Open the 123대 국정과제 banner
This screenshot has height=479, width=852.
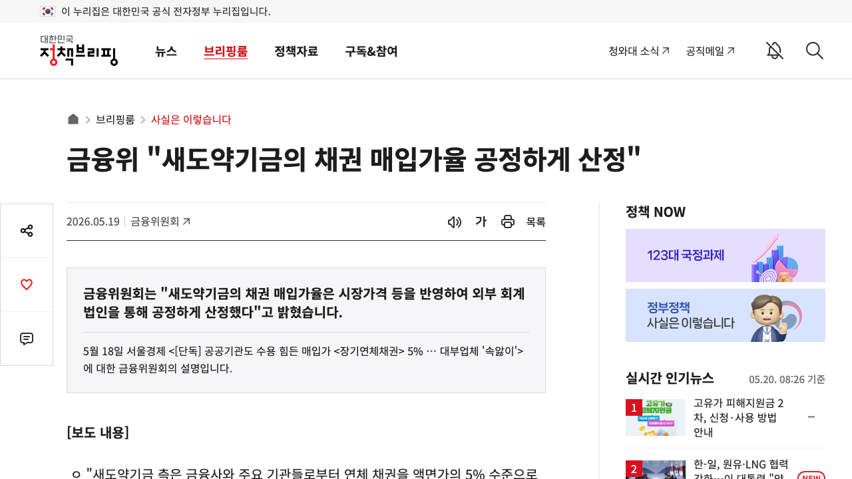726,255
